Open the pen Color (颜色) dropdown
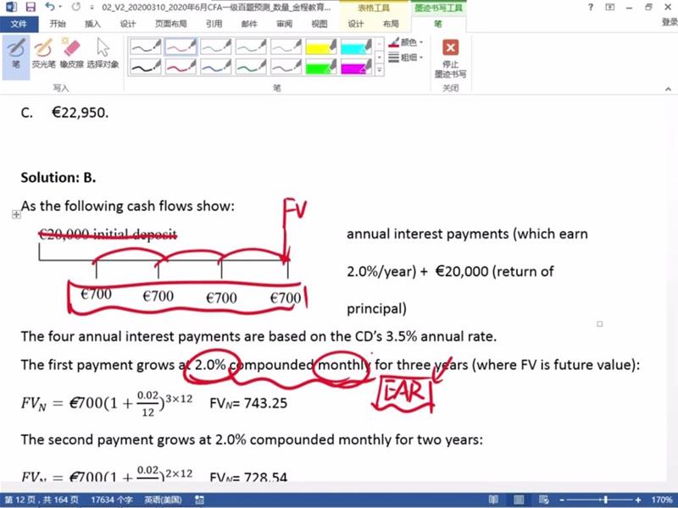The height and width of the screenshot is (508, 678). [x=406, y=42]
